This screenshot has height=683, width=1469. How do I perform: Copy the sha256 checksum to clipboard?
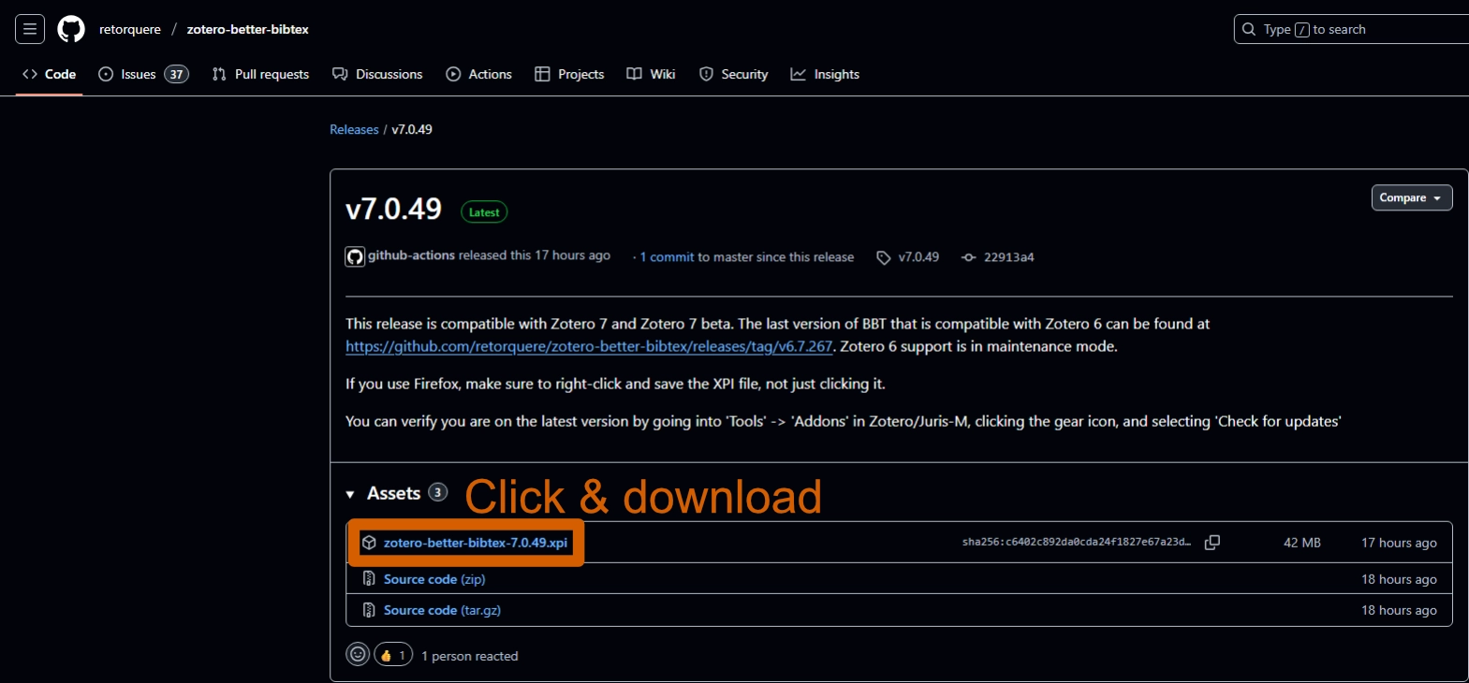(1212, 543)
